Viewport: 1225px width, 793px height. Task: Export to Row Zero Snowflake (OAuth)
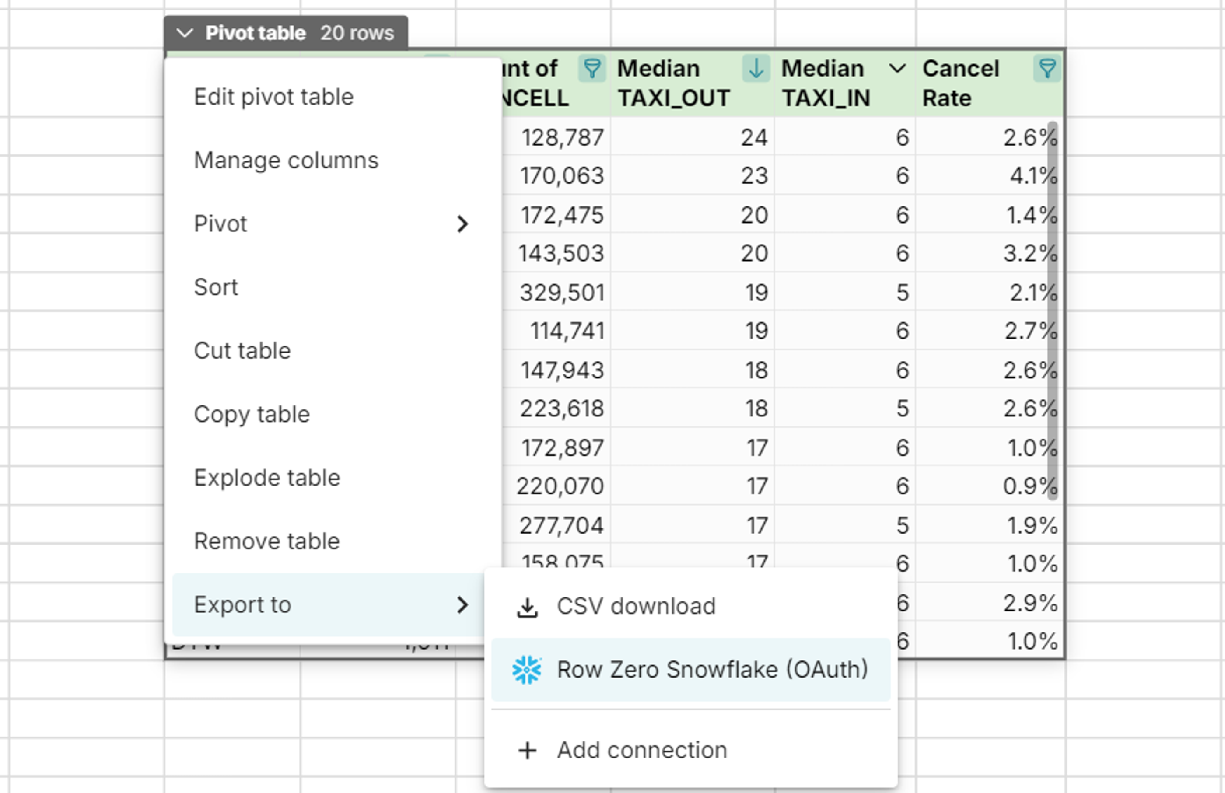pyautogui.click(x=691, y=670)
